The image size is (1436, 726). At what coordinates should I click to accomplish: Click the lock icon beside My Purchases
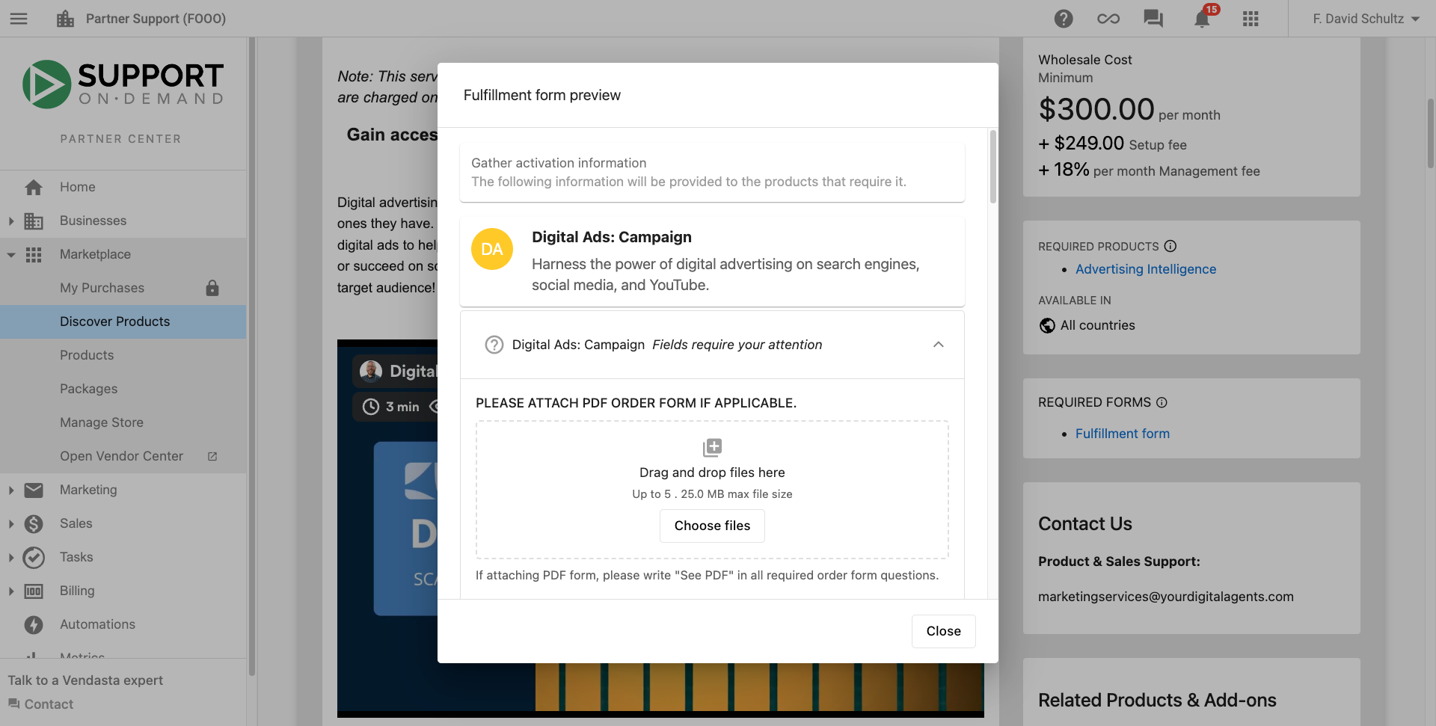pyautogui.click(x=212, y=288)
